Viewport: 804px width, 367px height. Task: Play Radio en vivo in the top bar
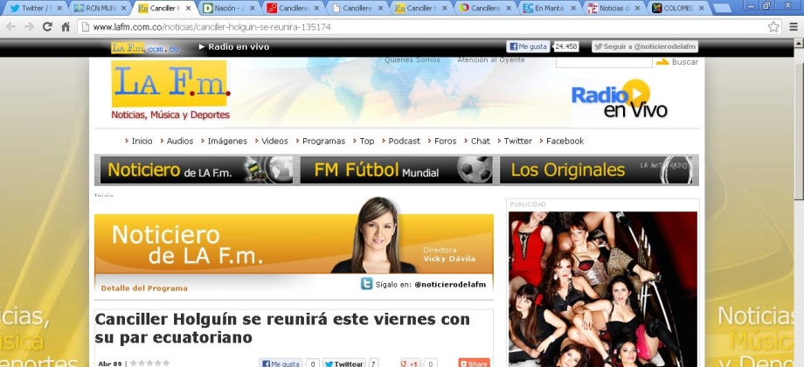(x=234, y=46)
